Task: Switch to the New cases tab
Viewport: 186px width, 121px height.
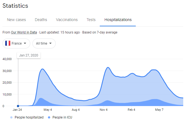Action: tap(16, 20)
